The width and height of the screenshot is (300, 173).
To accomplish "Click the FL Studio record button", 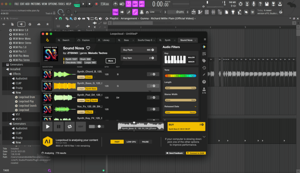I will 96,4.
